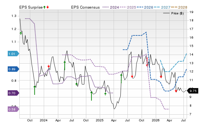Click the 2025 year label on time axis
The width and height of the screenshot is (206, 122).
tap(99, 120)
